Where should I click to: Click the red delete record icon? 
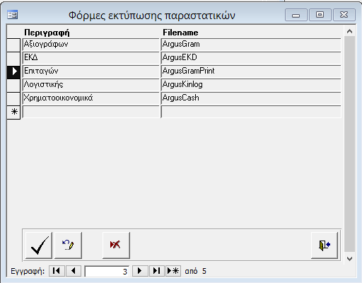tap(116, 246)
